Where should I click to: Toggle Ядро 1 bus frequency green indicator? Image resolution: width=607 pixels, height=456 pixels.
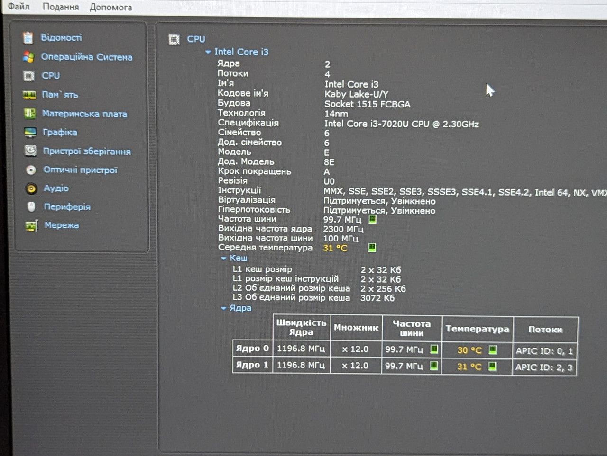(x=433, y=366)
